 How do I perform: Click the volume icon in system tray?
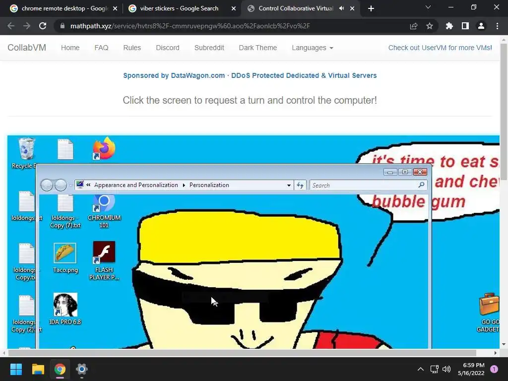click(446, 369)
